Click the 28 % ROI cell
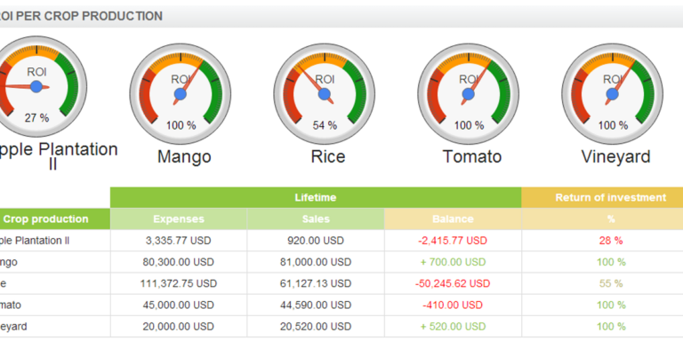 click(x=611, y=241)
